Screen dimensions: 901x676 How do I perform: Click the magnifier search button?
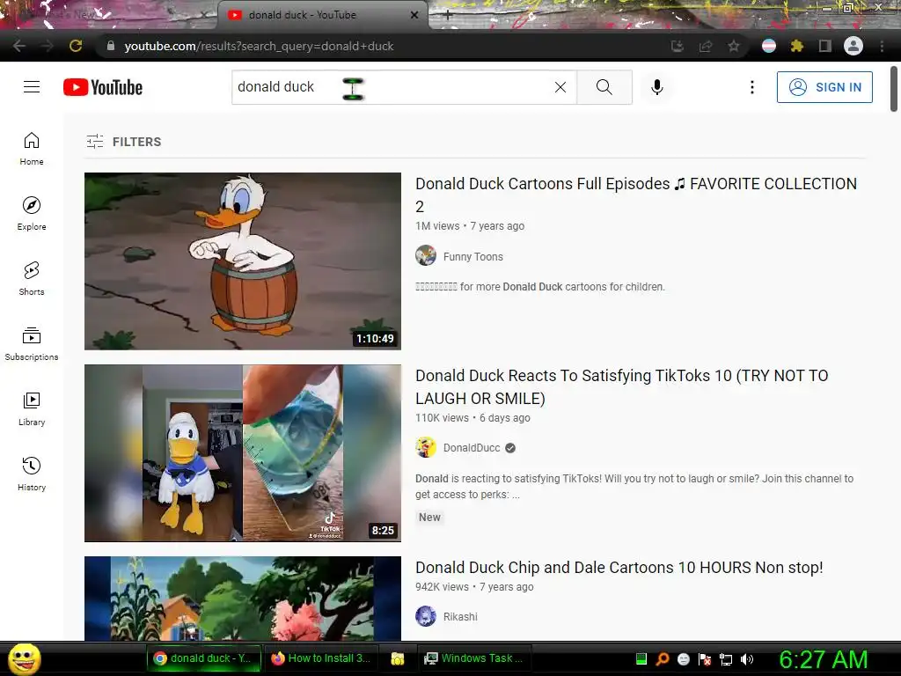pyautogui.click(x=604, y=87)
